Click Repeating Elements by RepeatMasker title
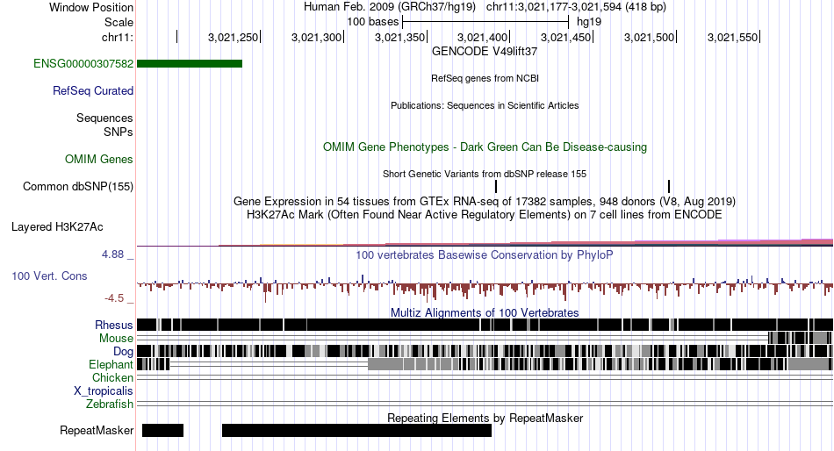The image size is (834, 451). pyautogui.click(x=485, y=418)
